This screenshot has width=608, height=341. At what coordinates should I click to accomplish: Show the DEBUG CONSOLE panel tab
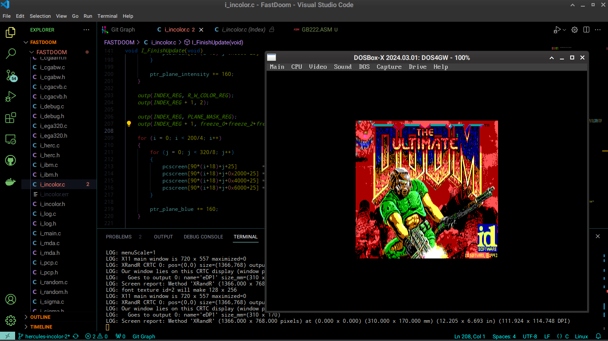pos(203,237)
